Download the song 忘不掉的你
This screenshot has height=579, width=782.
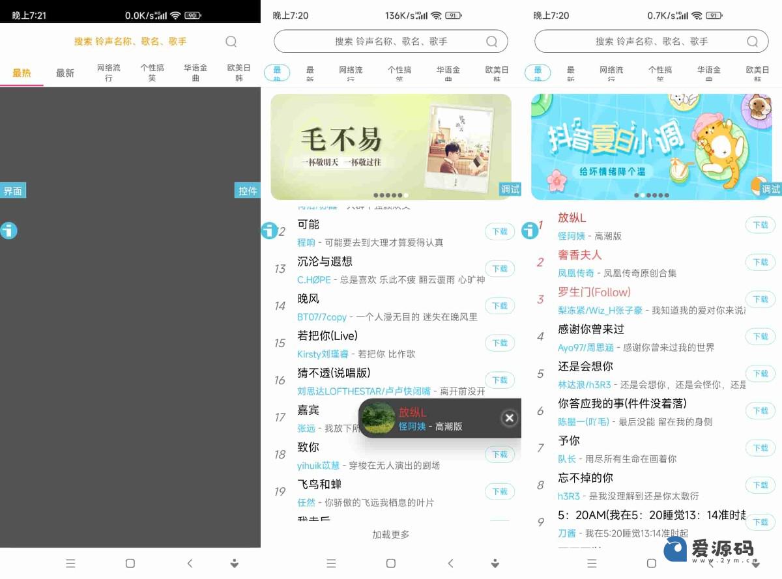coord(760,485)
